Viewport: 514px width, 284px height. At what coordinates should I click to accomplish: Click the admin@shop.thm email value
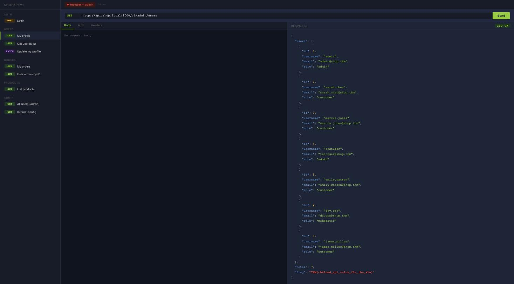(333, 61)
